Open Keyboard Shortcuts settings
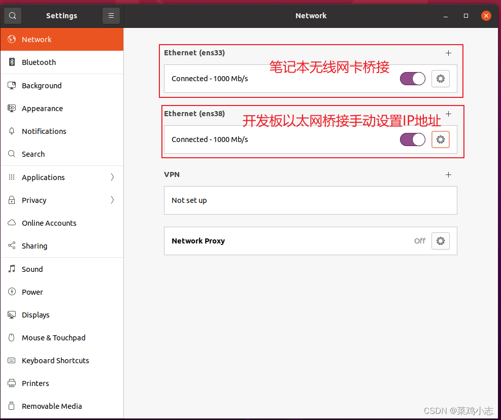 tap(62, 360)
